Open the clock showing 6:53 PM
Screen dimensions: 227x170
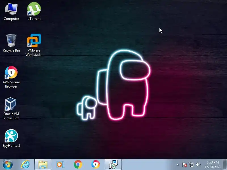point(213,165)
